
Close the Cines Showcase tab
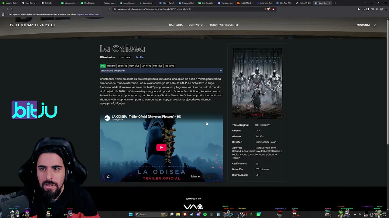point(330,3)
